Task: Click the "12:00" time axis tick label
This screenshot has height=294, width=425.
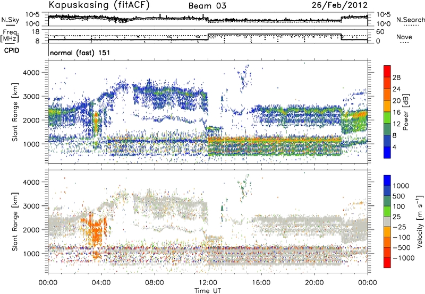Action: [x=208, y=283]
